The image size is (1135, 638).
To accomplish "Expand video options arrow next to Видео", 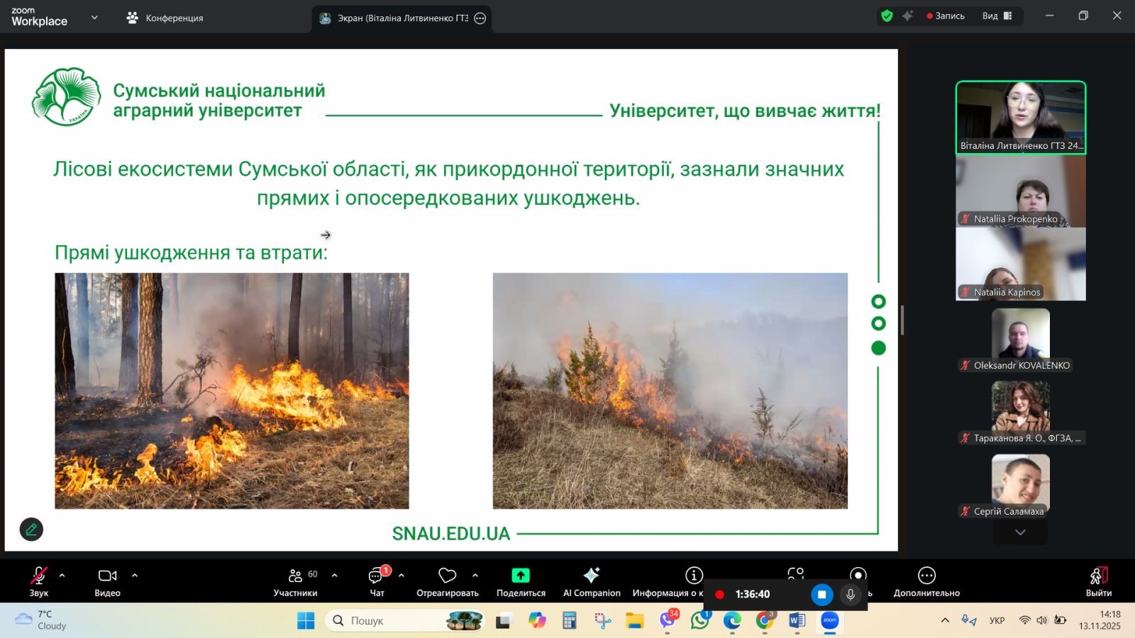I will [135, 576].
